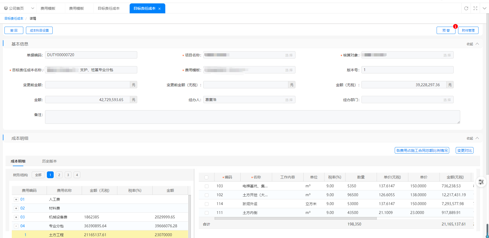Open the 公司首页 dropdown arrow
Image resolution: width=489 pixels, height=238 pixels.
tap(33, 8)
